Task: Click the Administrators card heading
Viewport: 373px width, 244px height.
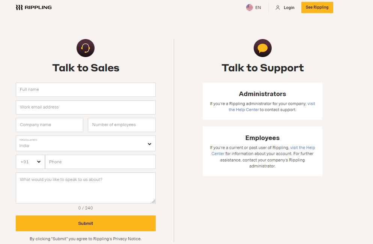Action: coord(262,94)
